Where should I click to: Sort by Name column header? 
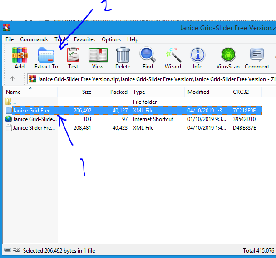click(30, 92)
